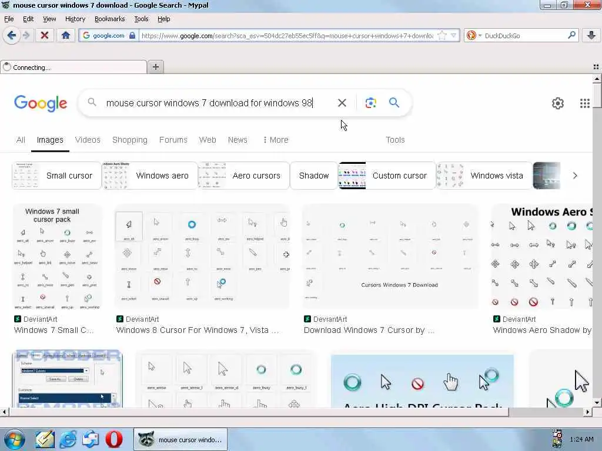602x451 pixels.
Task: Click the Connecting... browser tab
Action: 73,67
